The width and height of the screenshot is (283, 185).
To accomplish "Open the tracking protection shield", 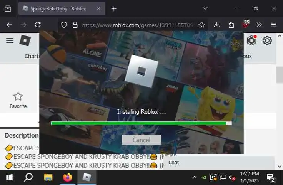I will 64,25.
